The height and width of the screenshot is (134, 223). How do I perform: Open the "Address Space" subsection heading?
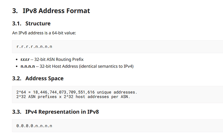pyautogui.click(x=45, y=78)
